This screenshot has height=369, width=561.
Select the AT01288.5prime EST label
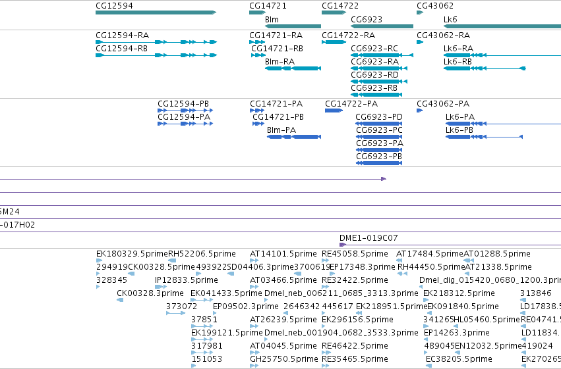(497, 254)
